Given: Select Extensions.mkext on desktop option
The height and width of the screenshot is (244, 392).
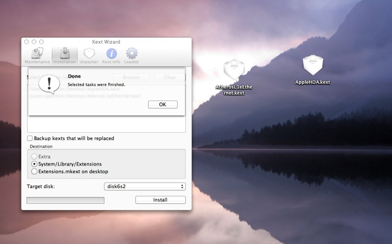Looking at the screenshot, I should [x=34, y=172].
